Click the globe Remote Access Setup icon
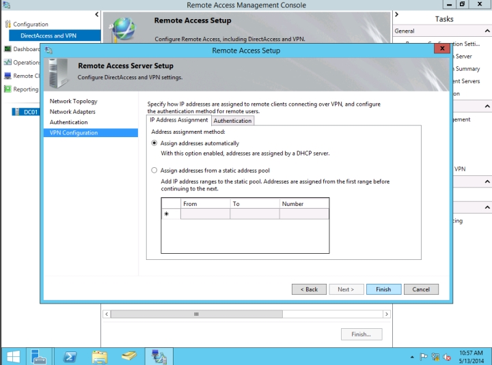The width and height of the screenshot is (492, 365). [x=123, y=29]
